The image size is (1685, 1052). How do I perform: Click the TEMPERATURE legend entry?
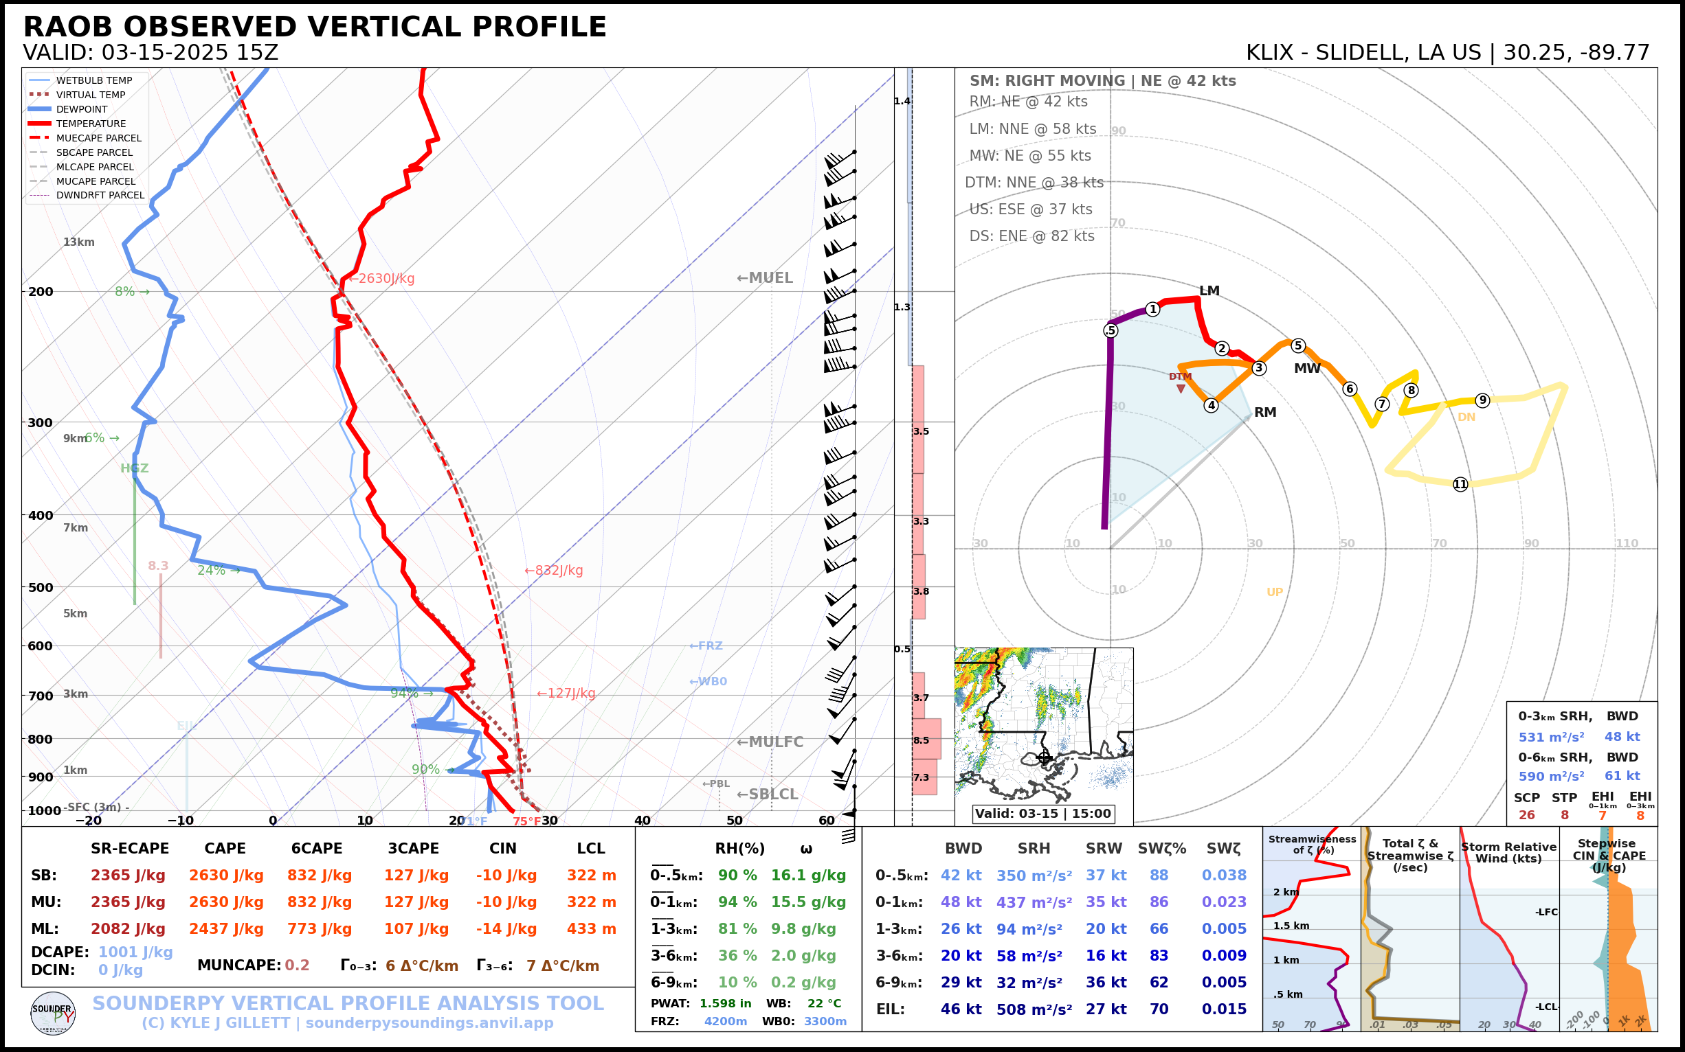(x=91, y=124)
